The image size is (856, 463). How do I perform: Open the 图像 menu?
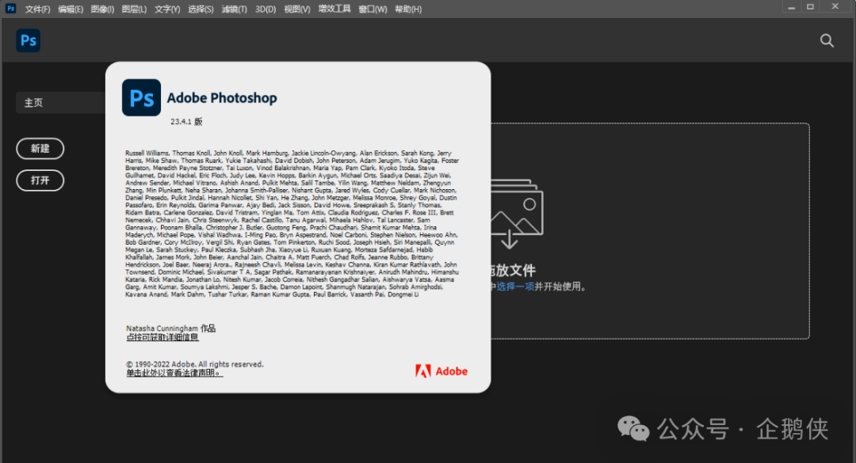tap(101, 9)
